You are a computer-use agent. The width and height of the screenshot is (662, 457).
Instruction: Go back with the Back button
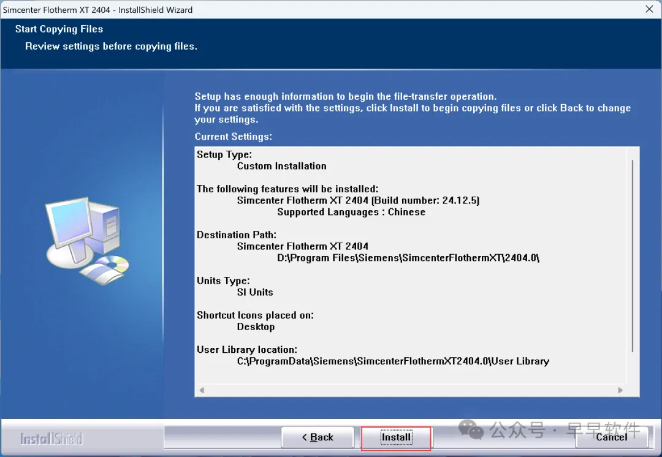click(318, 437)
